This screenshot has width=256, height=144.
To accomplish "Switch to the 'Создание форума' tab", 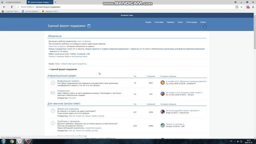I will click(13, 2).
